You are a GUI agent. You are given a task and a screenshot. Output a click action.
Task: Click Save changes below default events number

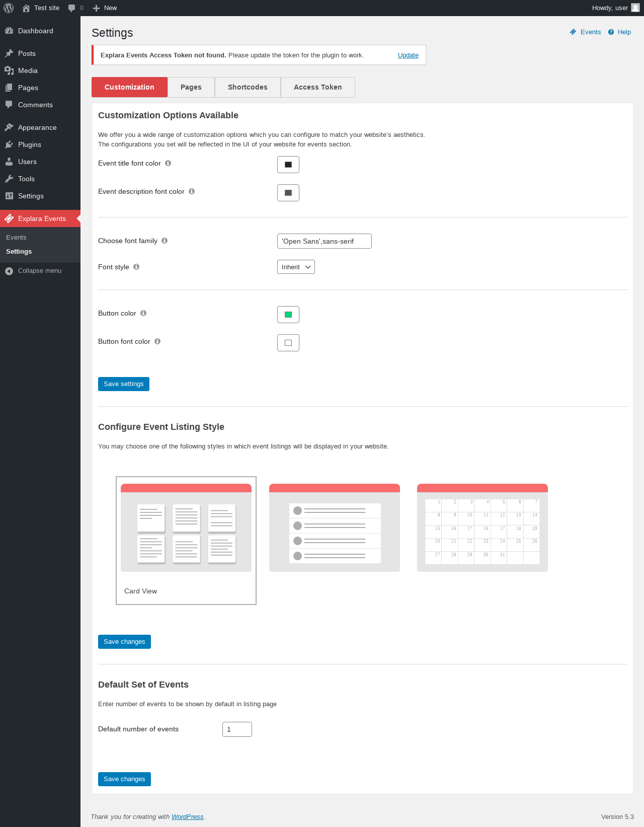(124, 779)
